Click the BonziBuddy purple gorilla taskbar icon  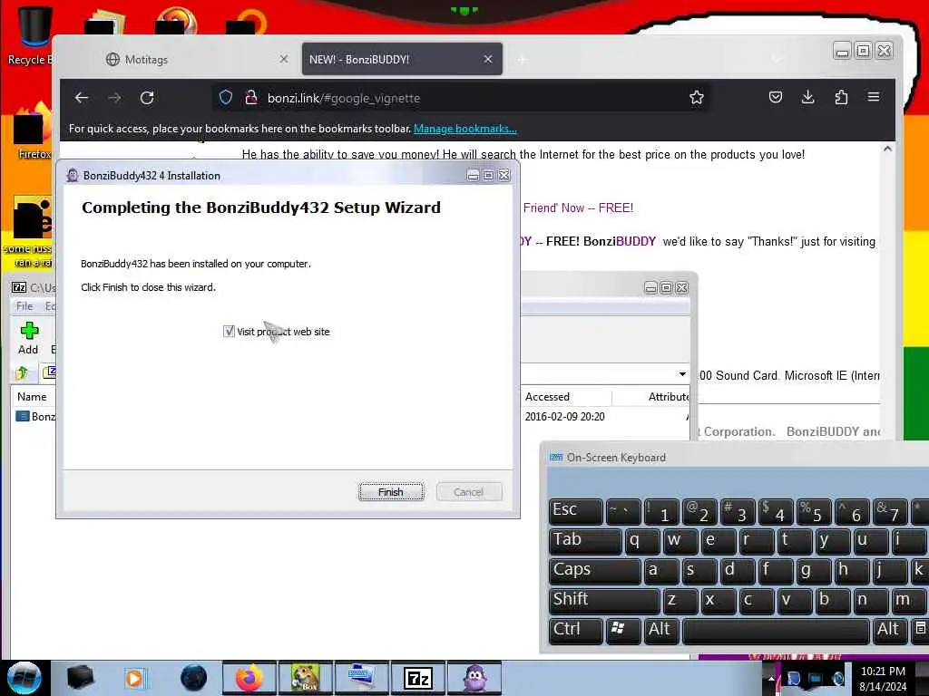[x=474, y=678]
